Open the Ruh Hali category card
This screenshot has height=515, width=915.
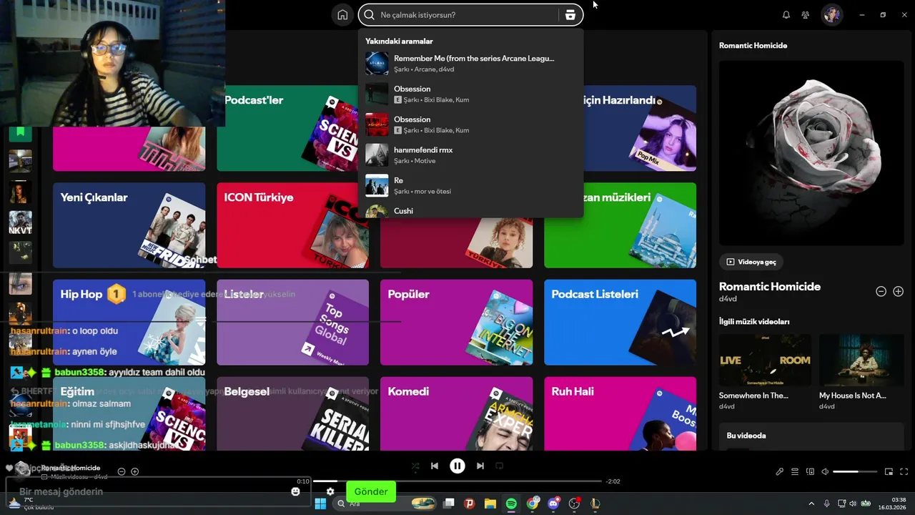620,413
